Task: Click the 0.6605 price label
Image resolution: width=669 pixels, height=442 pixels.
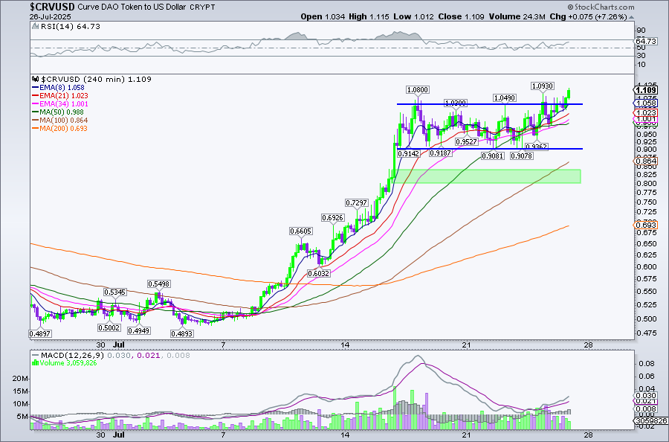Action: (x=301, y=231)
